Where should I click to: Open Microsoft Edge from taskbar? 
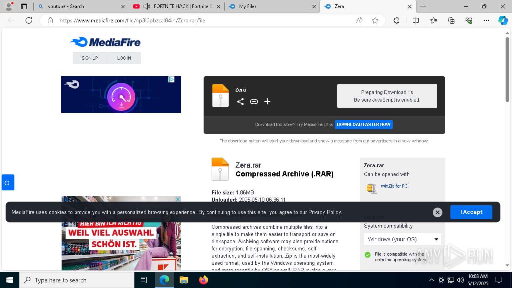(x=164, y=280)
